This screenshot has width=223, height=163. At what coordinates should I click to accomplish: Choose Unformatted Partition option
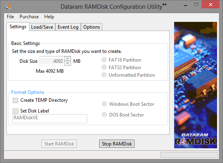pyautogui.click(x=104, y=75)
